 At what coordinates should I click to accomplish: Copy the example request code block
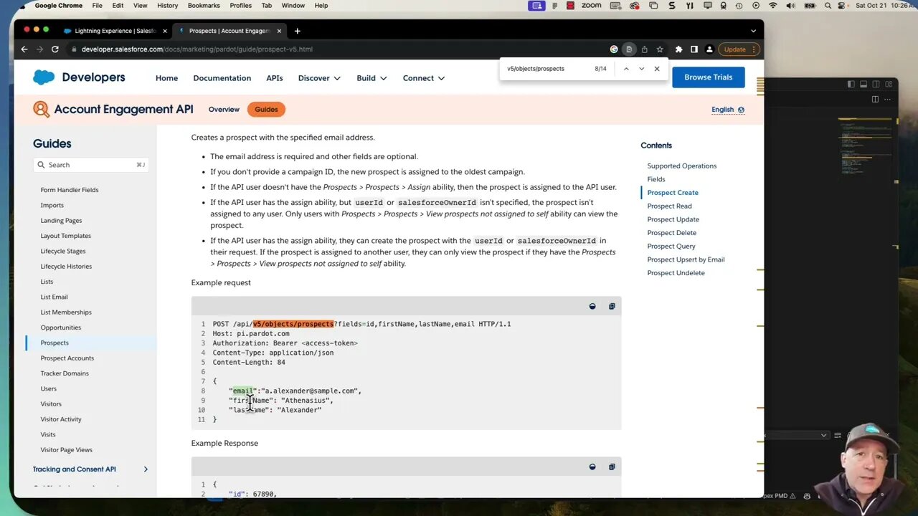612,306
